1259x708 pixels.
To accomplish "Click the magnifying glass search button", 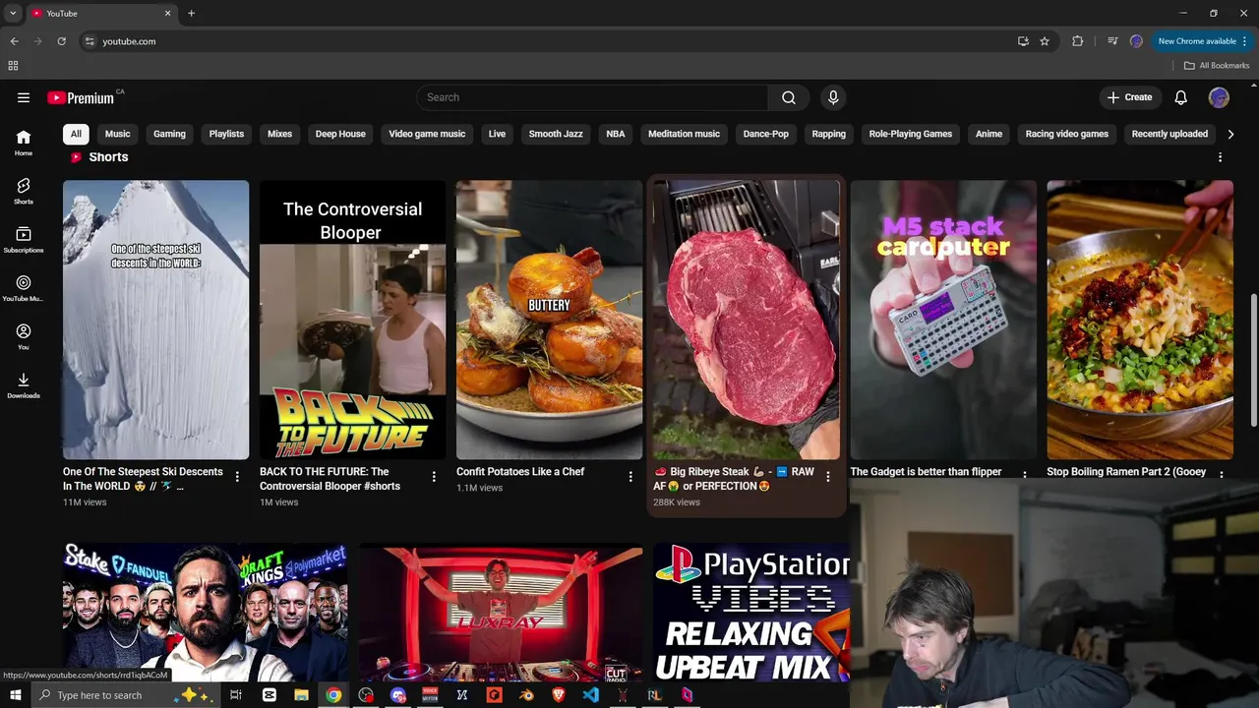I will [789, 97].
